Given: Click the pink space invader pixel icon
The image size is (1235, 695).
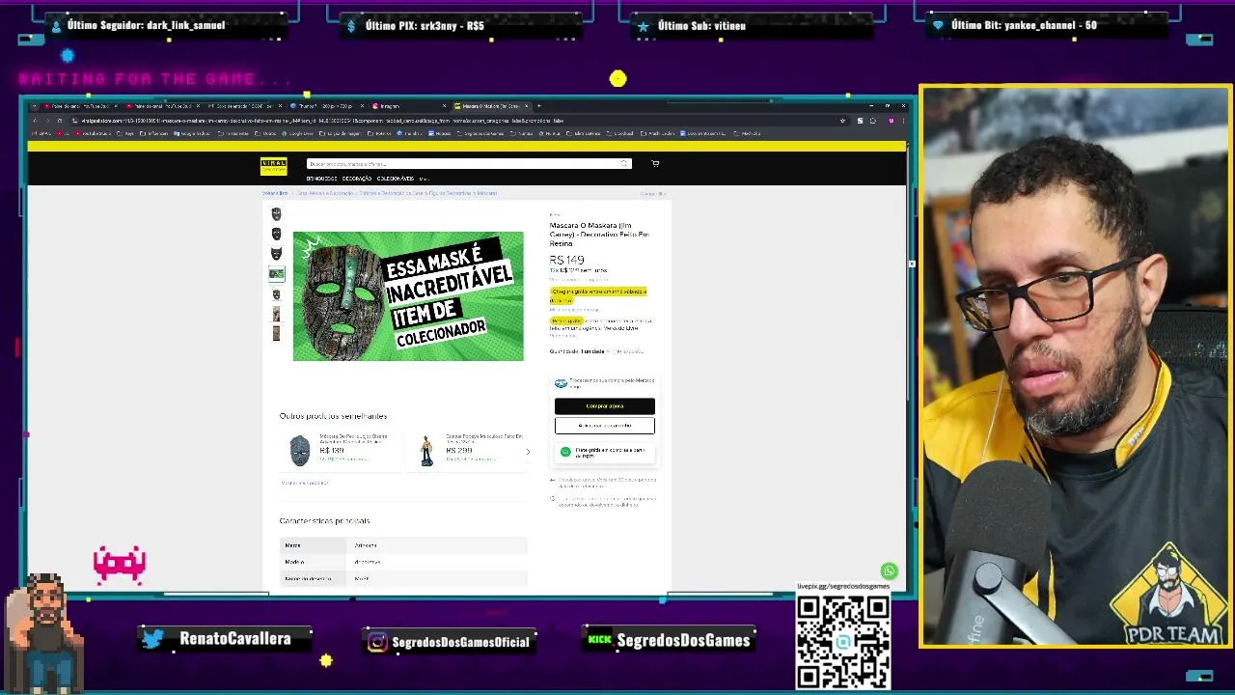Looking at the screenshot, I should (x=120, y=565).
